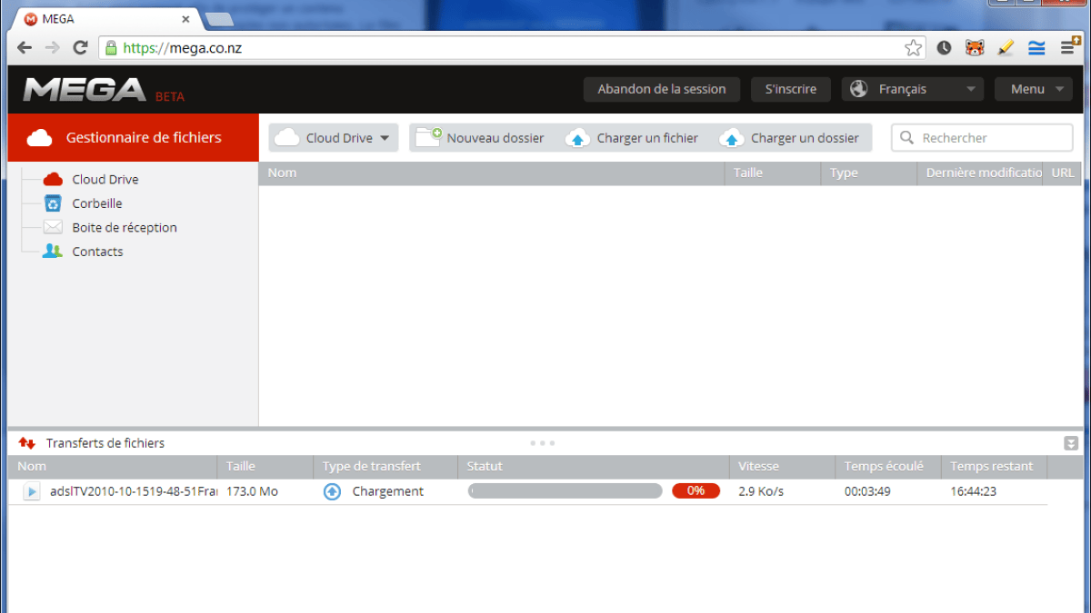Click the cloud upload icon for Charger un dossier
The image size is (1091, 613).
(x=732, y=138)
